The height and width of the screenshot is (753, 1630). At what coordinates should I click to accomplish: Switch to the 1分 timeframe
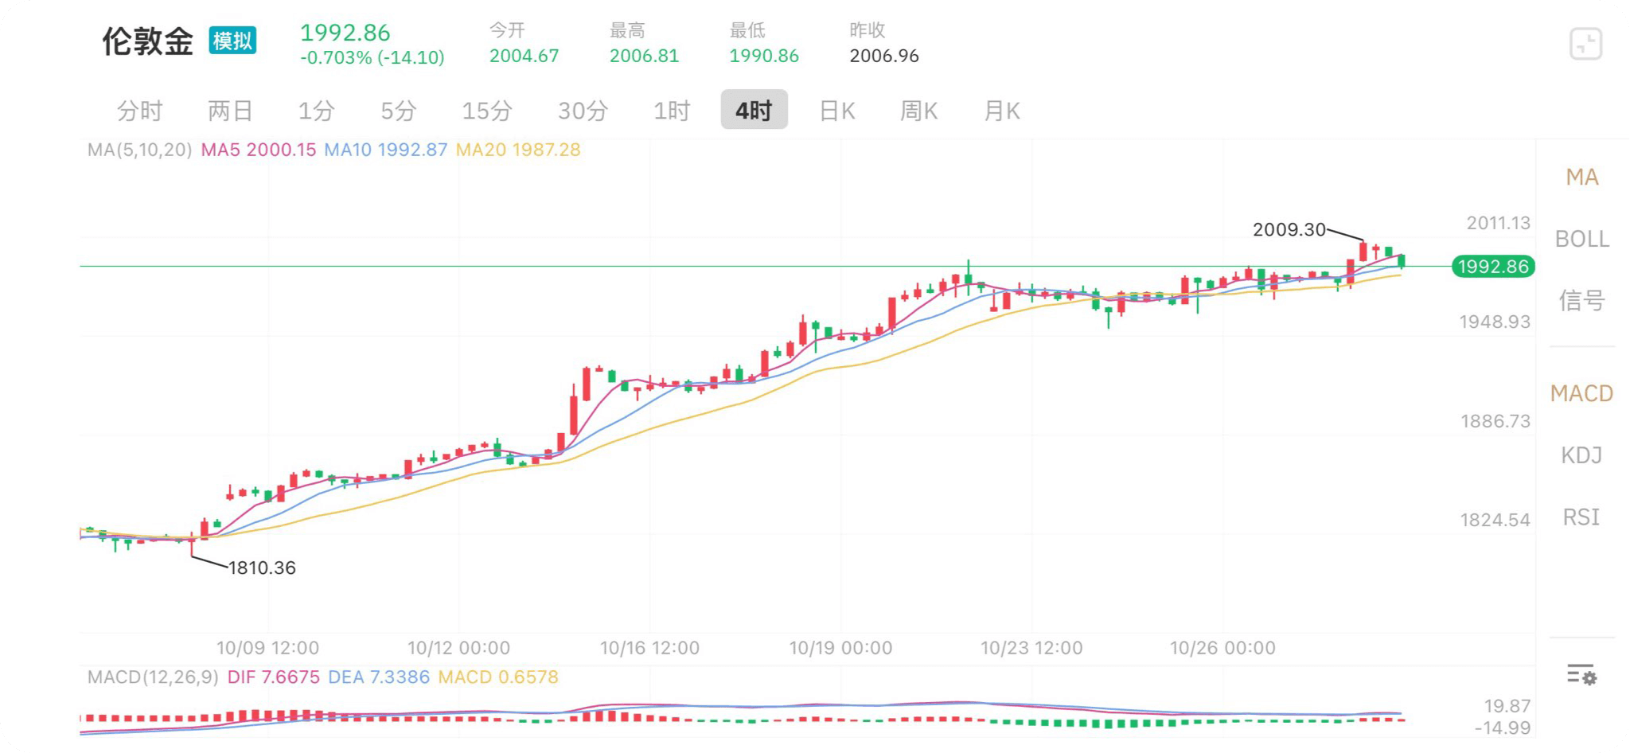coord(316,111)
